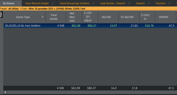This screenshot has height=95, width=177.
Task: Close the Hand Groupings Holdem tab
Action: 93,3
